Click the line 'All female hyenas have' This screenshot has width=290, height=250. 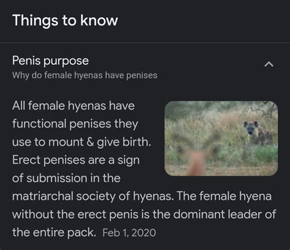[x=73, y=106]
